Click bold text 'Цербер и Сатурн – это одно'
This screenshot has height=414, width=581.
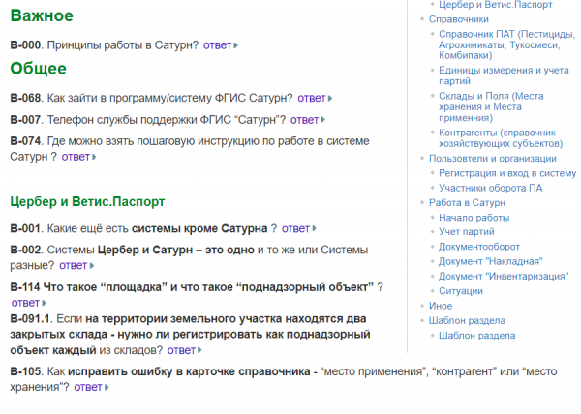coord(176,251)
